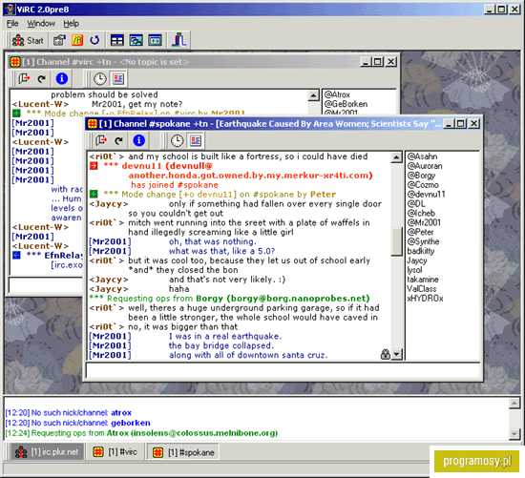Click the rejoin arrow icon in #virc window
Screen dimensions: 525x478
41,79
